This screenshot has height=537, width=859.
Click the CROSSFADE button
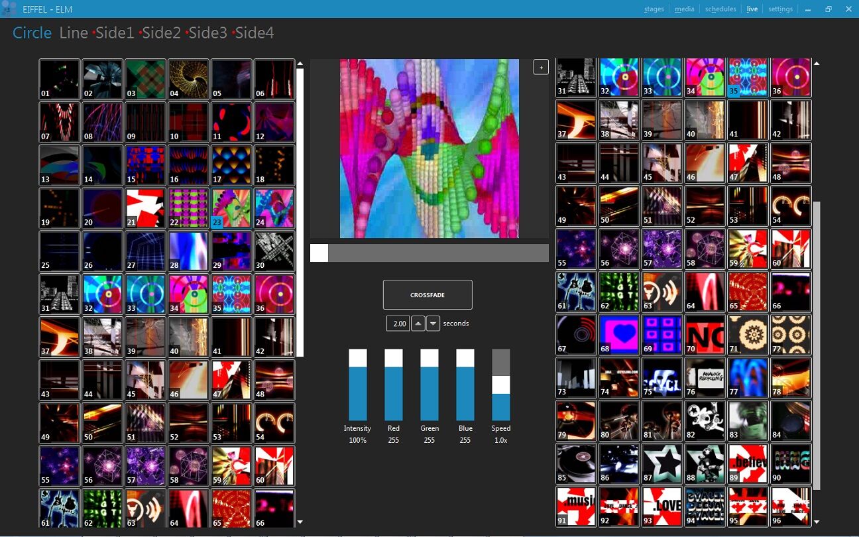tap(428, 294)
